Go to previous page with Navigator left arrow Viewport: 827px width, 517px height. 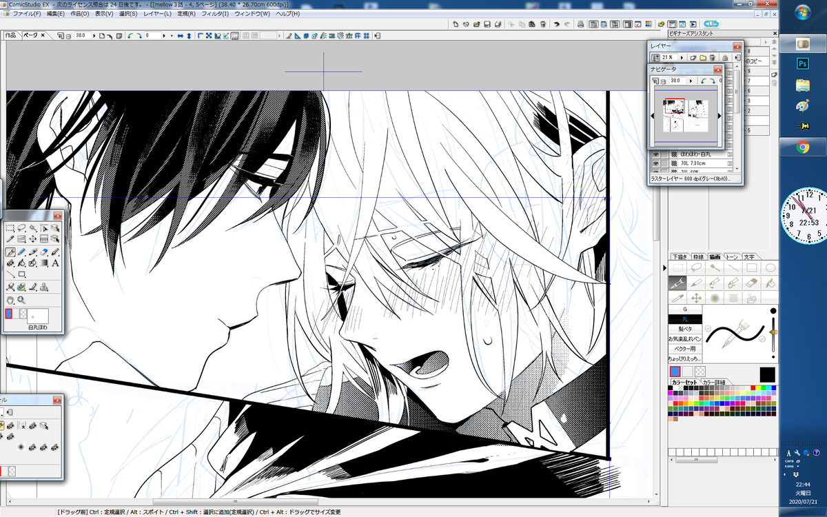pos(652,116)
